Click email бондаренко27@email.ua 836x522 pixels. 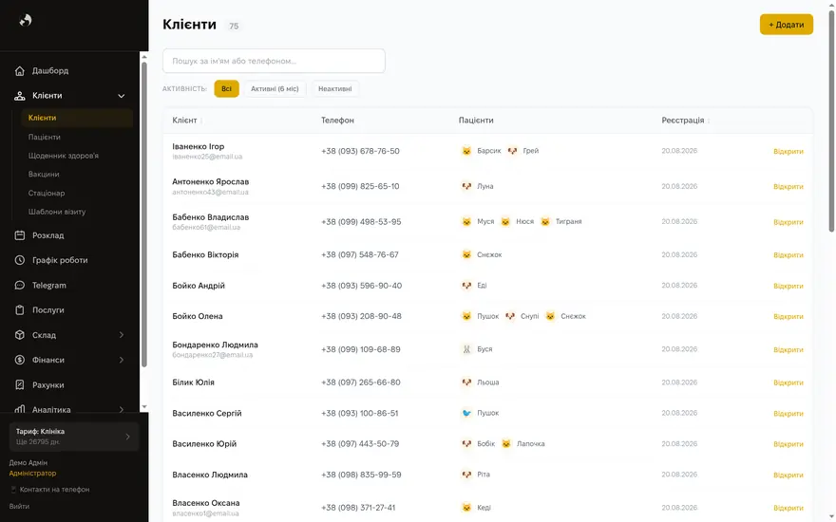point(212,355)
